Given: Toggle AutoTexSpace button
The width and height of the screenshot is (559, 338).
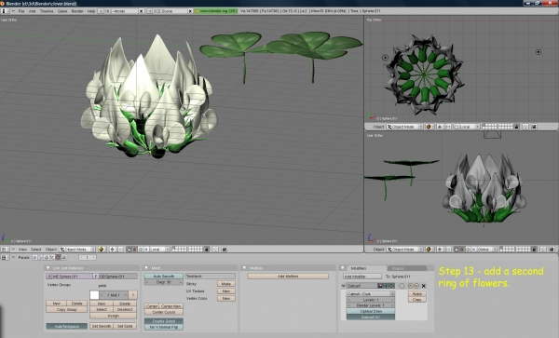Looking at the screenshot, I should (66, 326).
